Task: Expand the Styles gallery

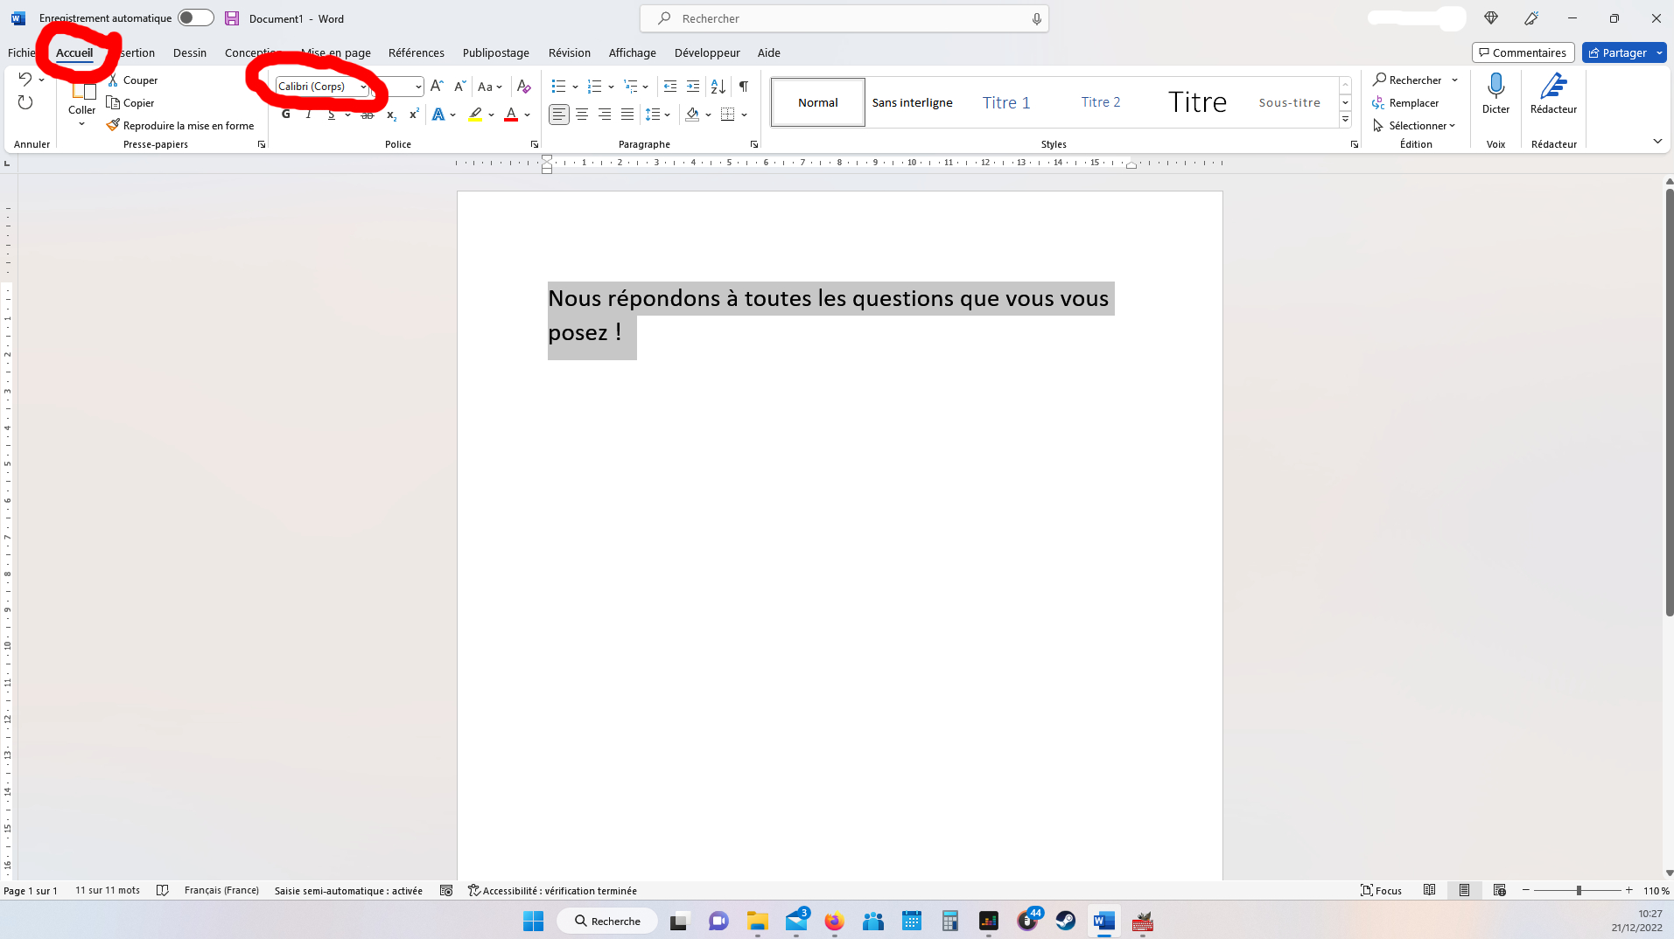Action: [x=1345, y=120]
